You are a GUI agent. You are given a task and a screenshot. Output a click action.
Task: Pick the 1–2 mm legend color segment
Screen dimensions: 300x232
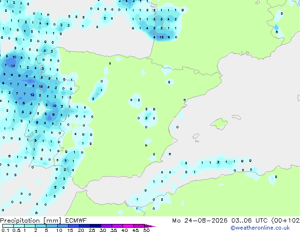30,226
